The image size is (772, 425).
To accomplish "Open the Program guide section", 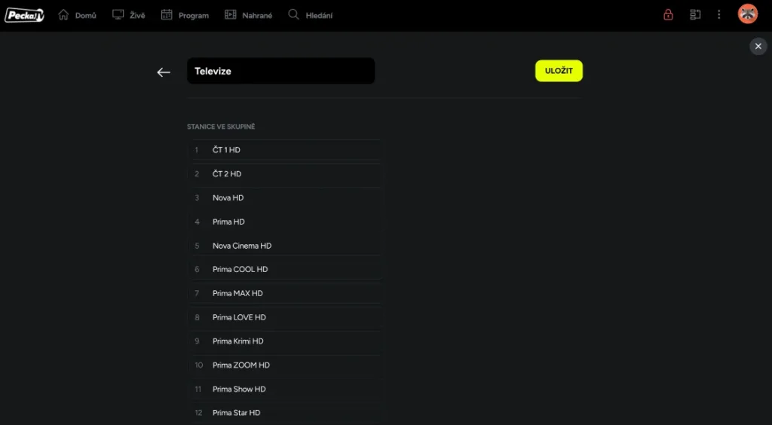I will [x=185, y=15].
